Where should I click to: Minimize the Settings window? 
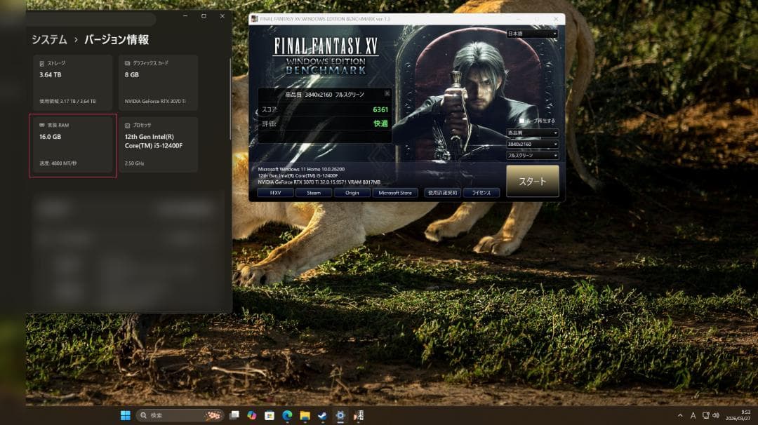pyautogui.click(x=185, y=16)
